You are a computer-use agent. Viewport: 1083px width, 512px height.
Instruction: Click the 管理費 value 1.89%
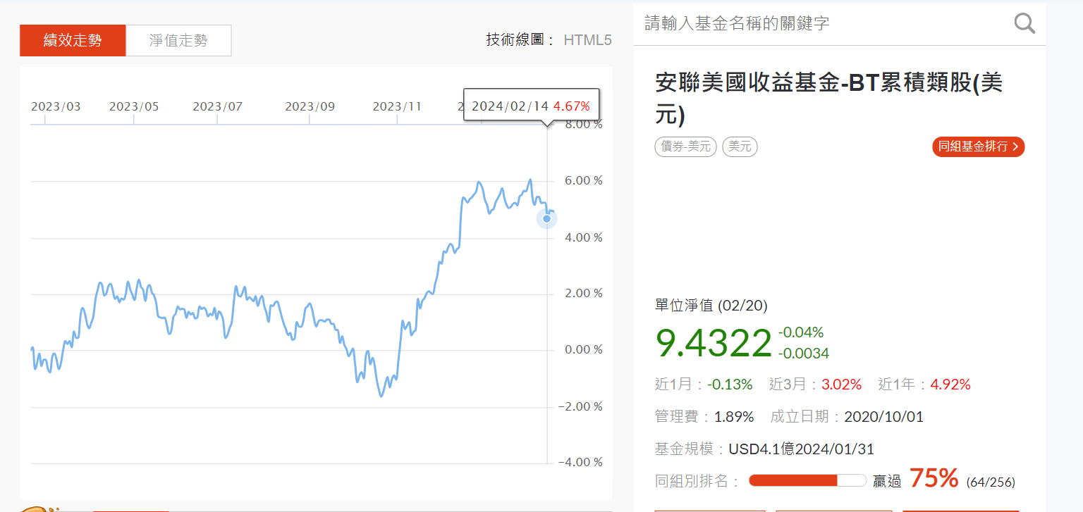pyautogui.click(x=734, y=417)
